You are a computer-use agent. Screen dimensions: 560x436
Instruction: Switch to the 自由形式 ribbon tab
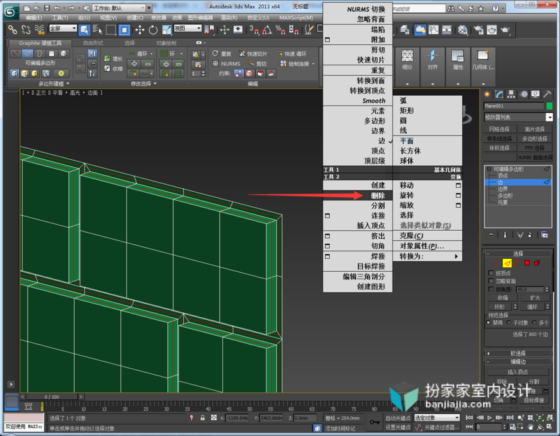click(x=93, y=43)
